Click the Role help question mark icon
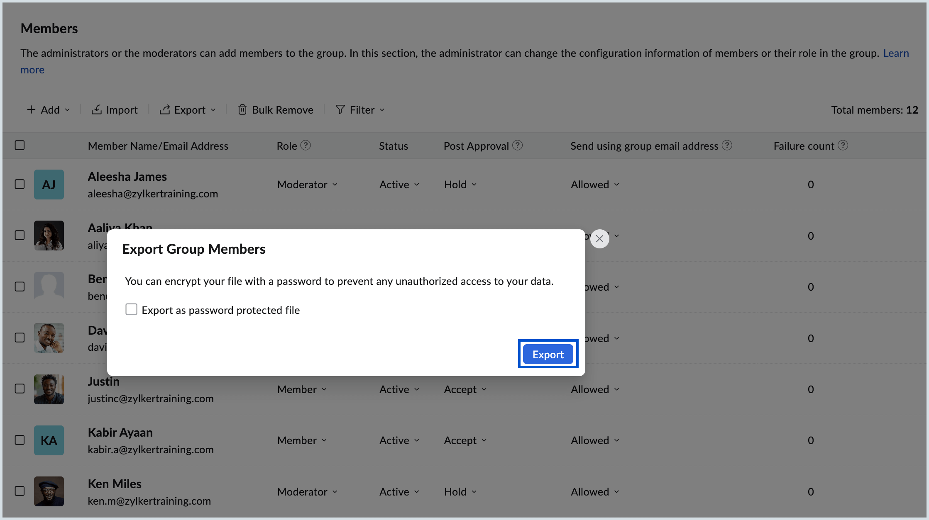 [306, 146]
